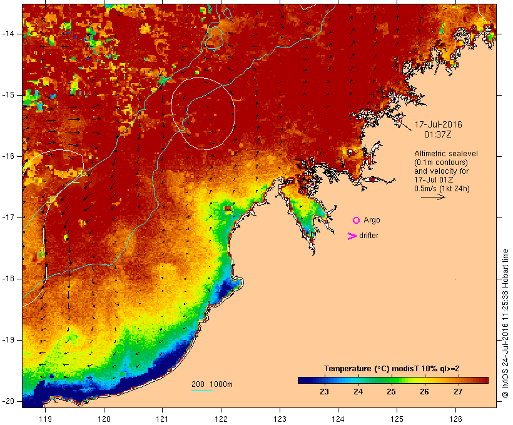The image size is (513, 425).
Task: Click latitude axis label '-19'
Action: point(8,340)
